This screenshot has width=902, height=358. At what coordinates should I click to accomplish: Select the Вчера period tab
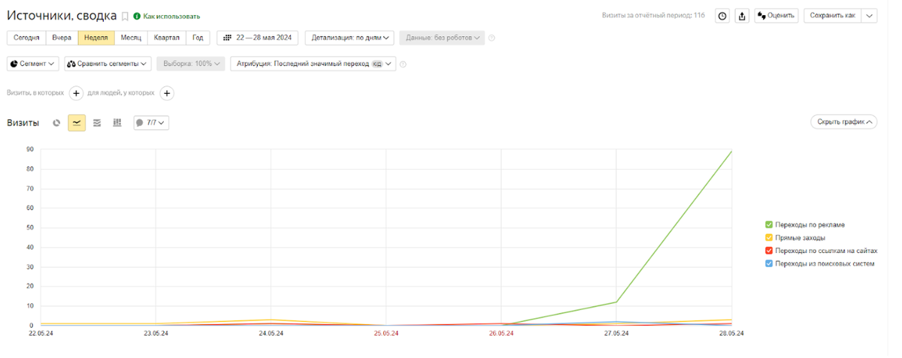[62, 38]
